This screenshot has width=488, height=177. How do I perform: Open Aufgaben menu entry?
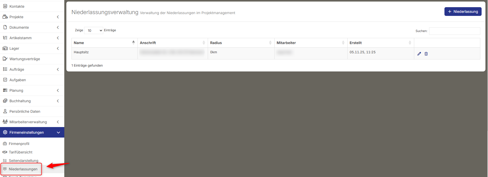[x=32, y=80]
